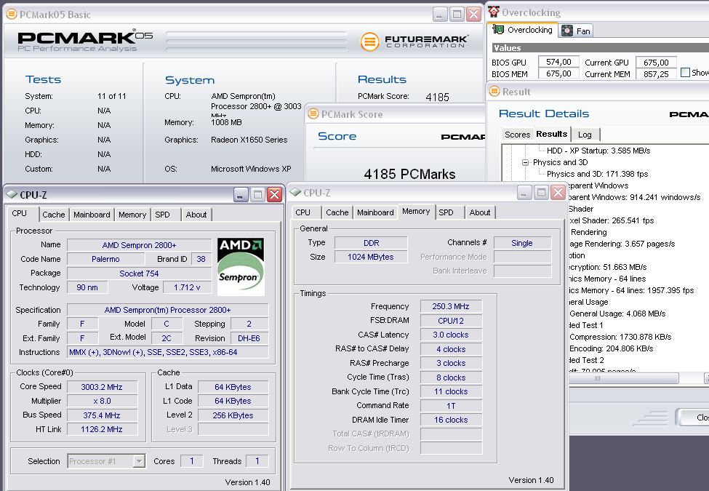Screen dimensions: 709x491
Task: Select the Overclocking tab
Action: tap(524, 30)
